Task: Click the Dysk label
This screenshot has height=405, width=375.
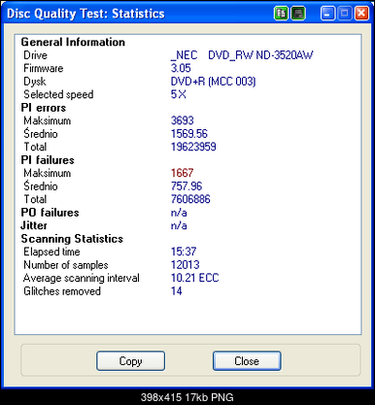Action: [35, 82]
